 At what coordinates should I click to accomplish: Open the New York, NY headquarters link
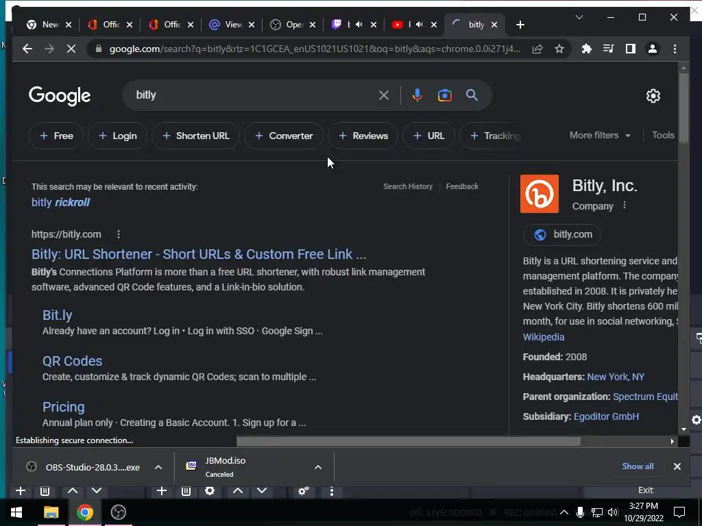pos(616,377)
